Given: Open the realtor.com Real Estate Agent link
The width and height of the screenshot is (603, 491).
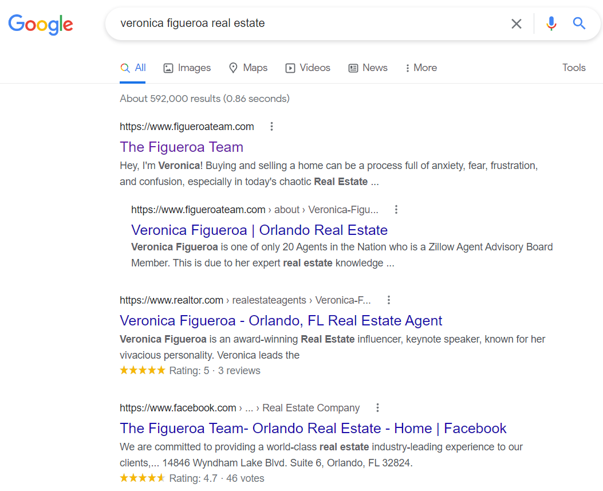Looking at the screenshot, I should point(281,320).
